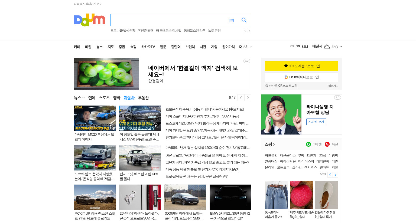416x223 pixels.
Task: Open 하프클럽 shopping mall link
Action: [x=271, y=155]
